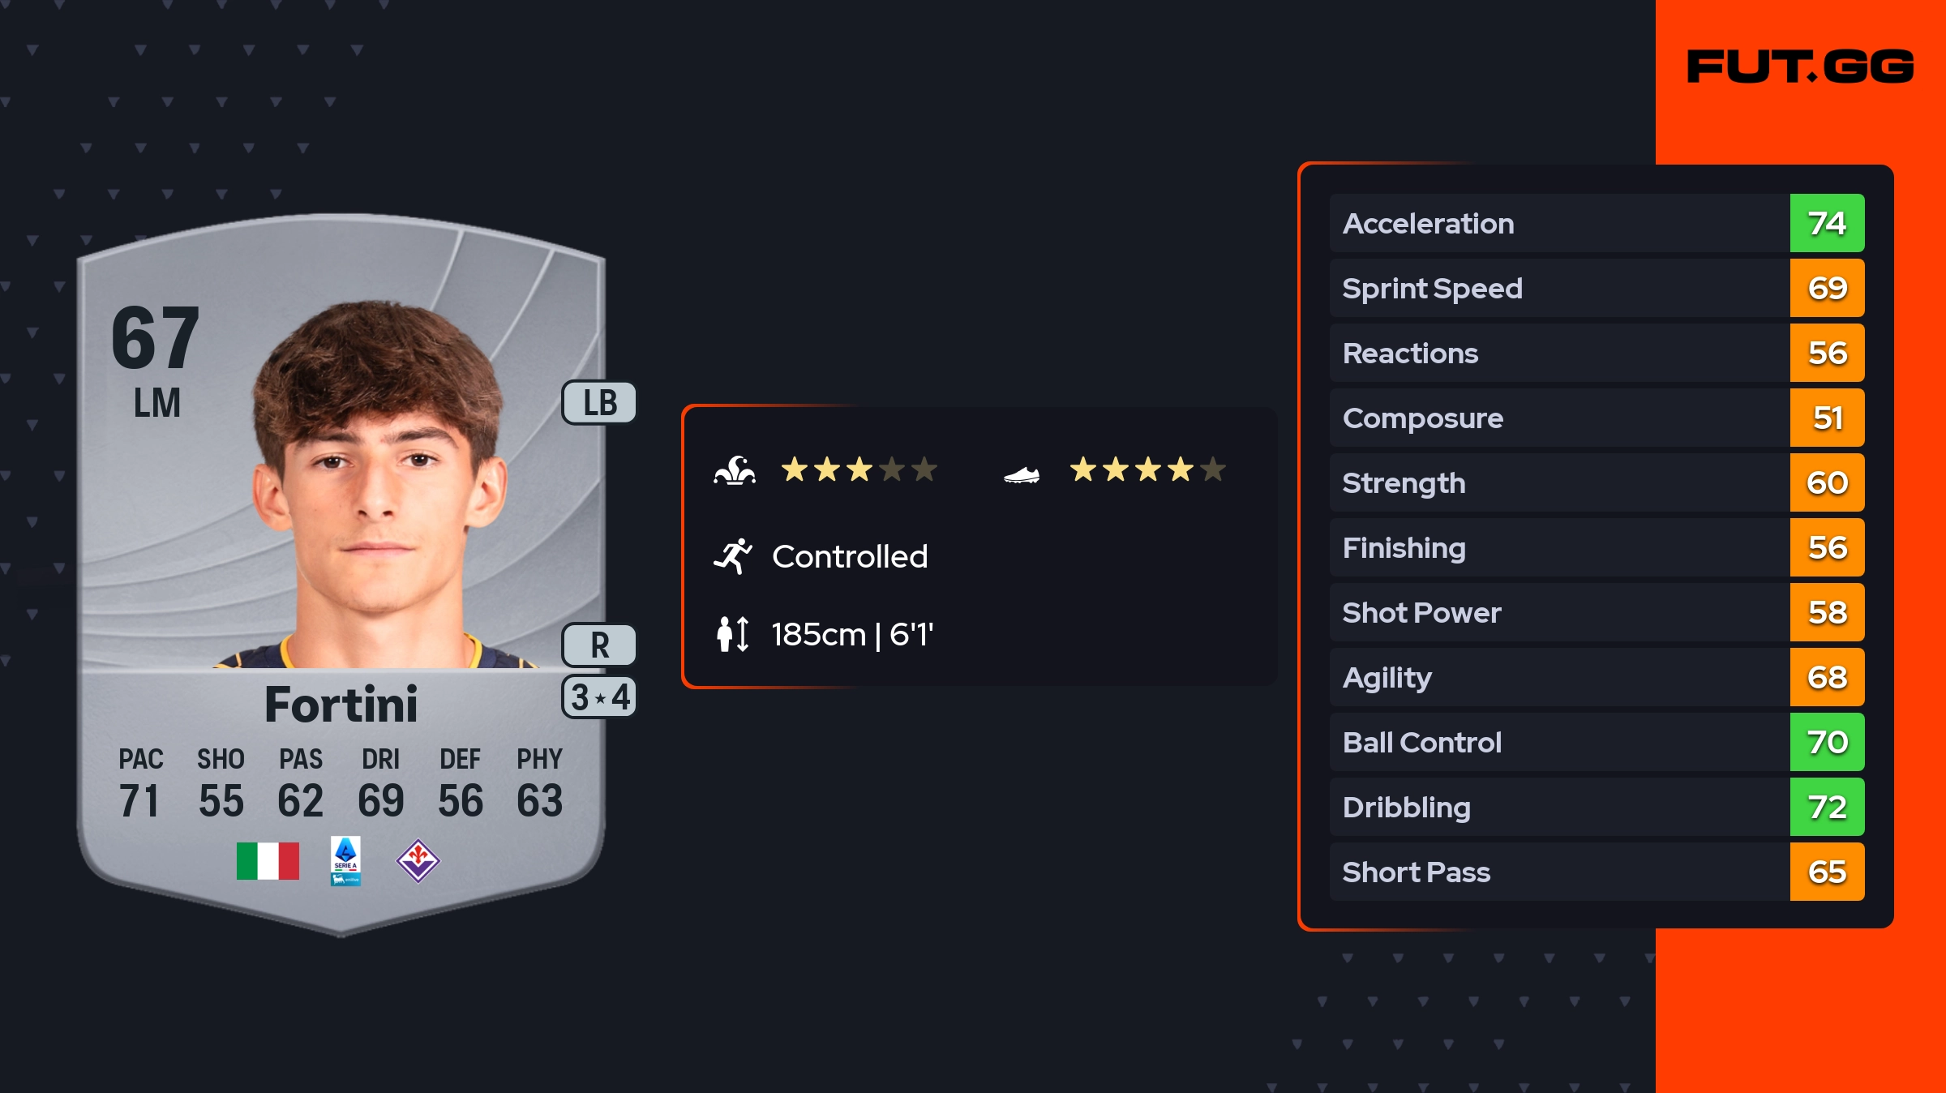The image size is (1946, 1093).
Task: Click the player height icon
Action: pyautogui.click(x=733, y=634)
